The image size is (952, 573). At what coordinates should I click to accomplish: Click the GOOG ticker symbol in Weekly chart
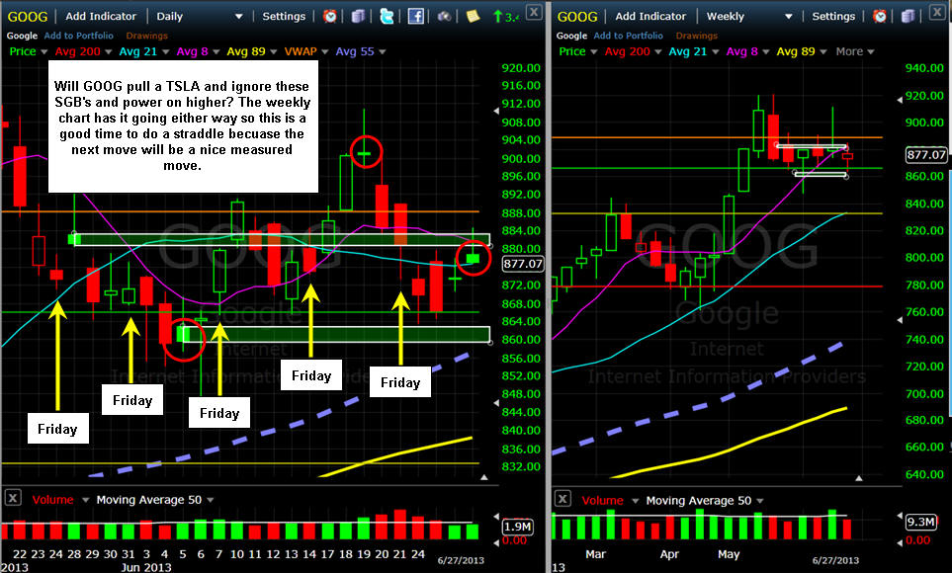(577, 17)
